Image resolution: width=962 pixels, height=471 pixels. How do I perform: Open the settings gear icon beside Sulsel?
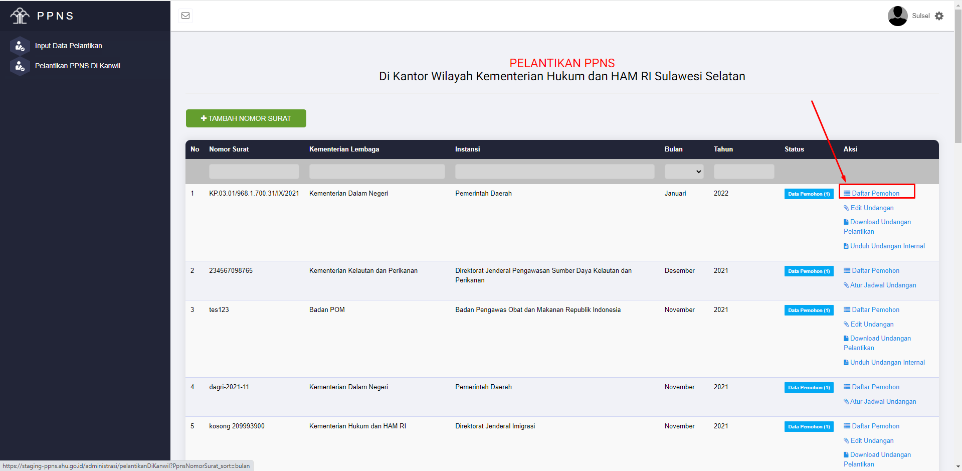[x=939, y=16]
